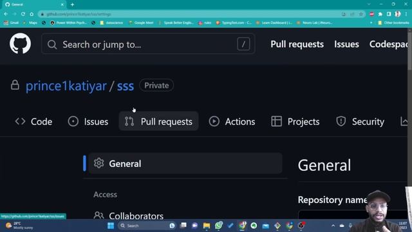Image resolution: width=412 pixels, height=232 pixels.
Task: Open File Explorer from taskbar
Action: pos(207,226)
